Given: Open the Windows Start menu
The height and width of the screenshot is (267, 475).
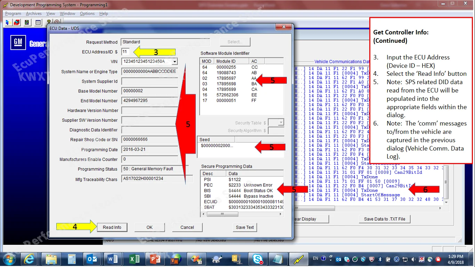Looking at the screenshot, I should [9, 259].
